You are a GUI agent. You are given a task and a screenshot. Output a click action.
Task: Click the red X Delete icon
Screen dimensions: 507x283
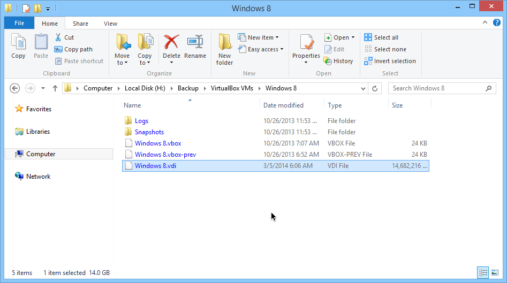click(171, 42)
